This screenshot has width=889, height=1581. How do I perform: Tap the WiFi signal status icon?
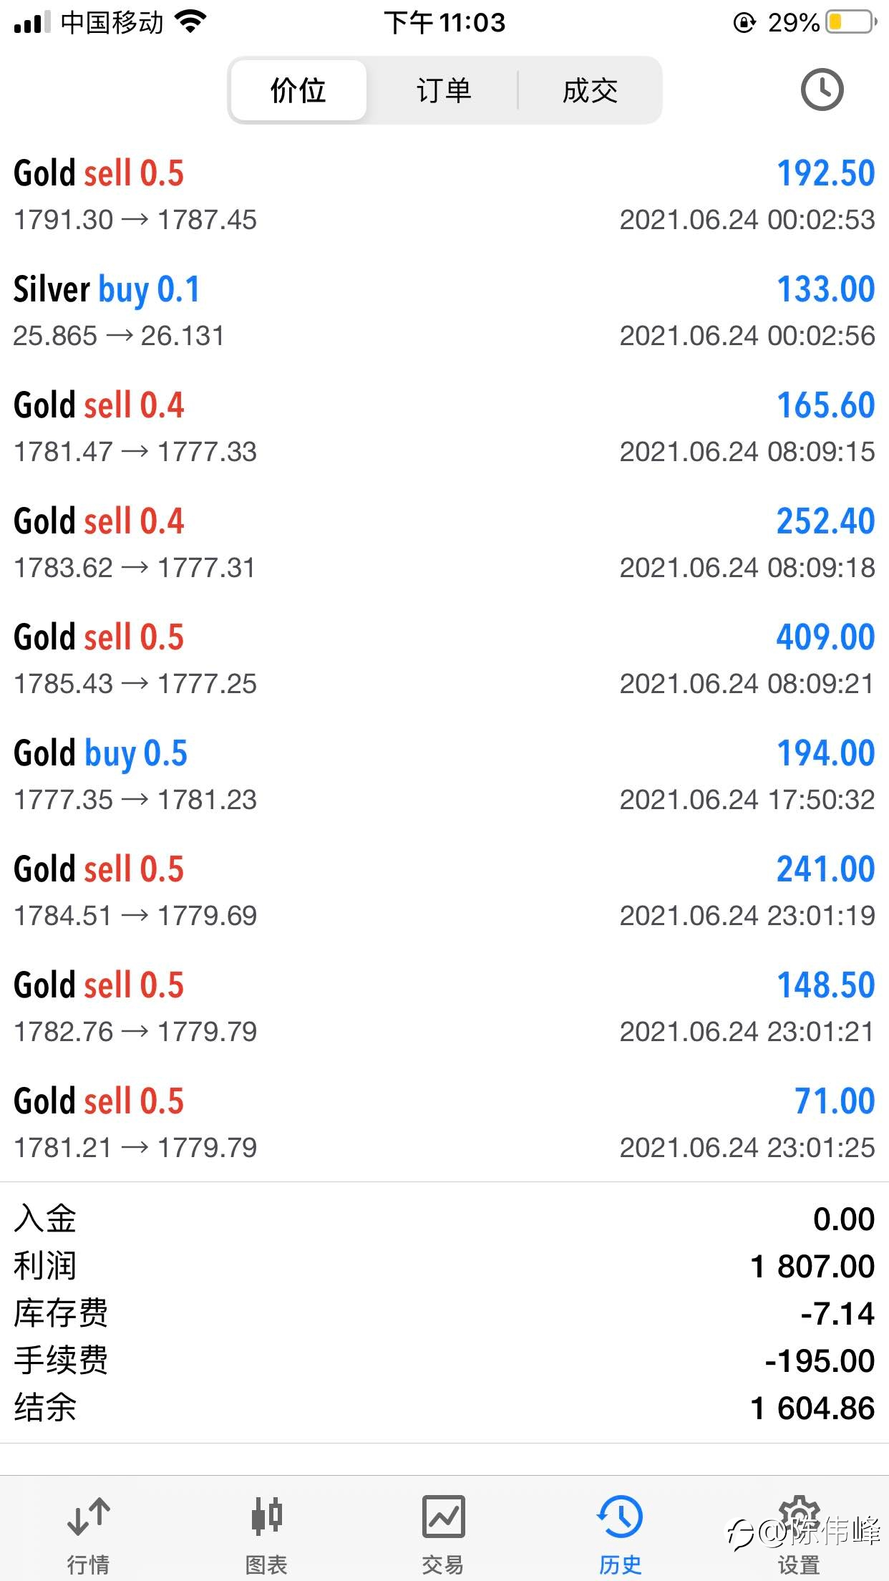coord(190,22)
